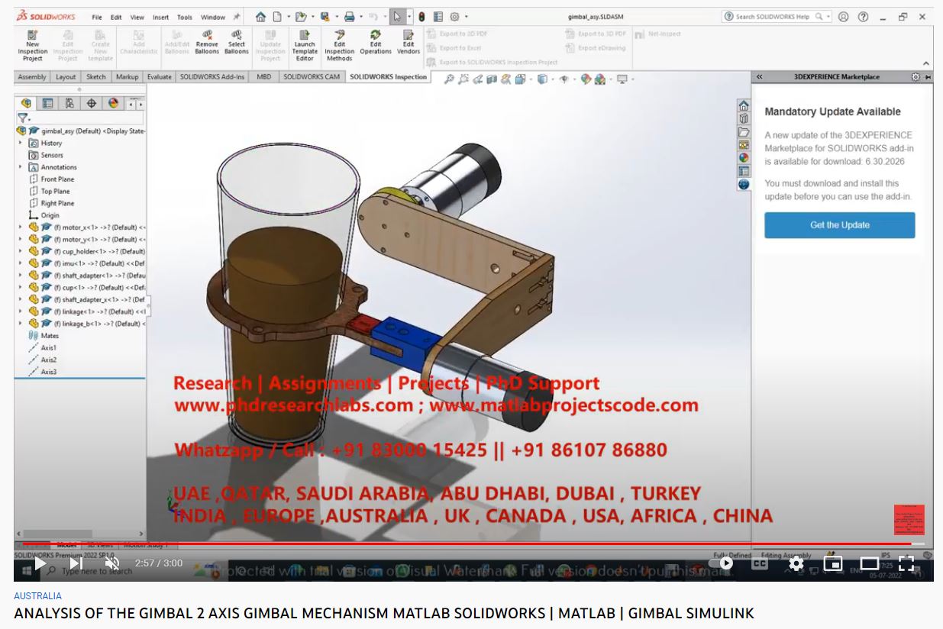
Task: Expand the Annotations tree node
Action: pos(21,166)
